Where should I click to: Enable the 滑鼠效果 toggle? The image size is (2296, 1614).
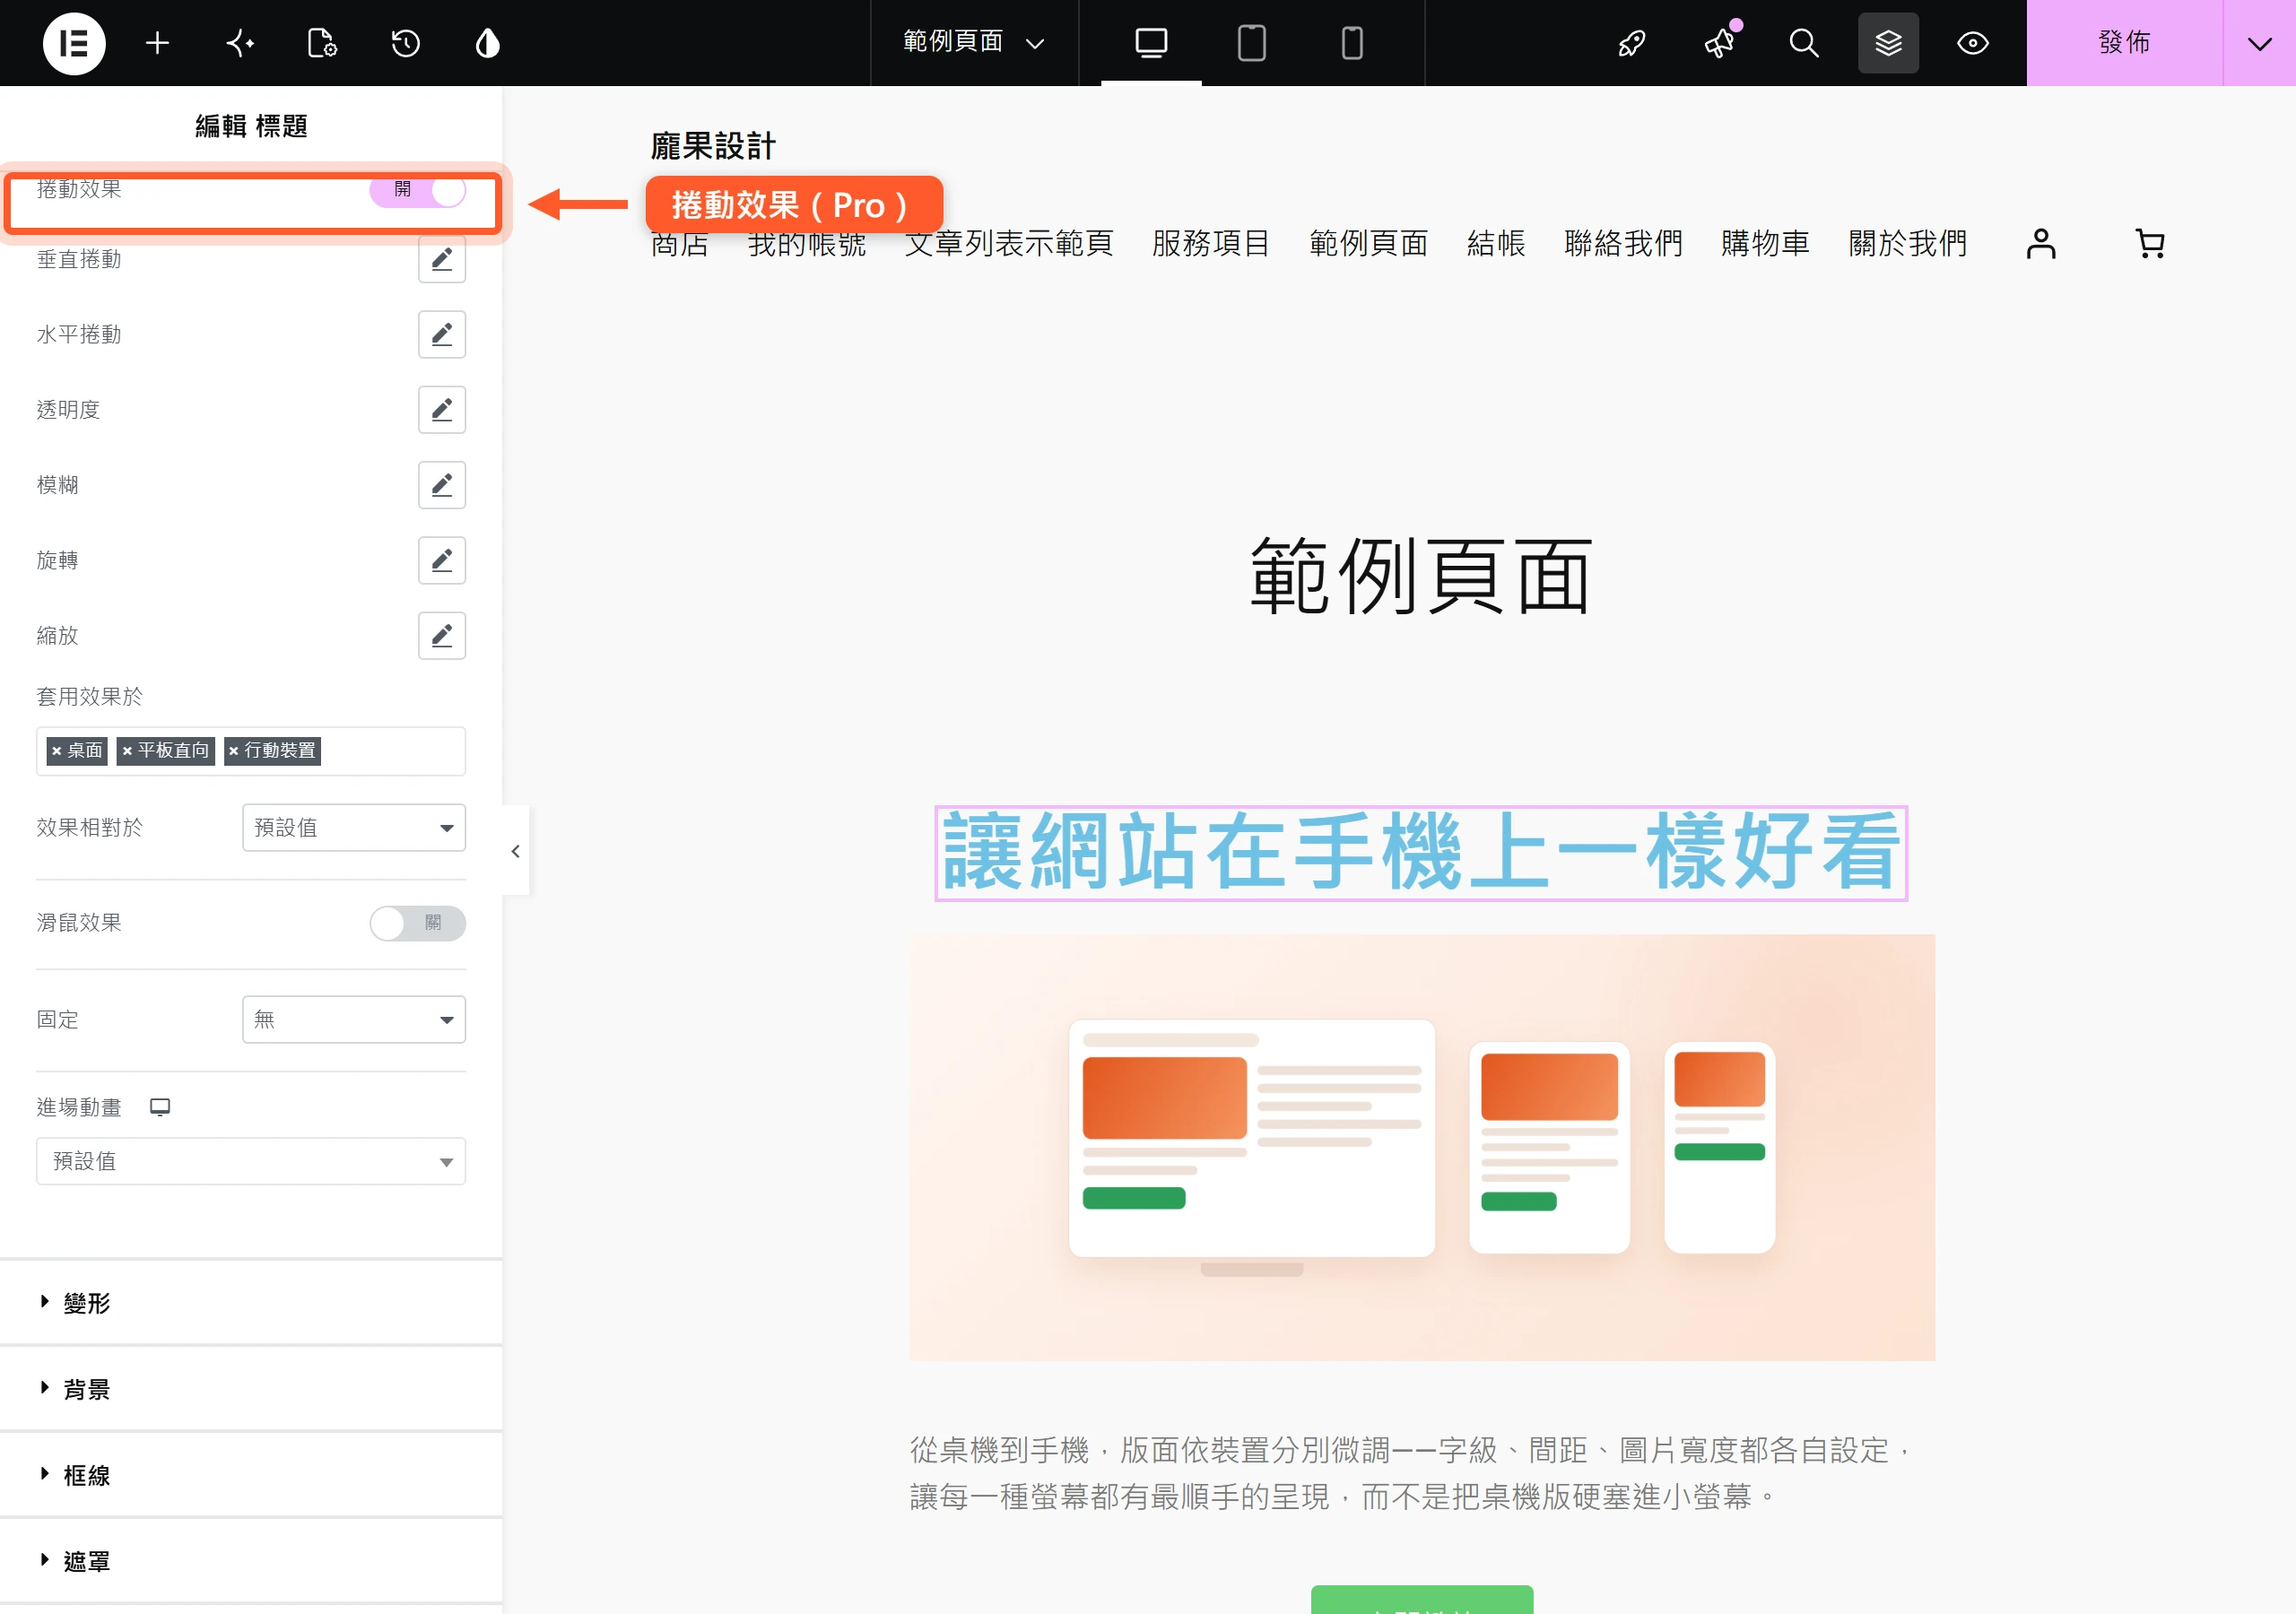(x=417, y=922)
